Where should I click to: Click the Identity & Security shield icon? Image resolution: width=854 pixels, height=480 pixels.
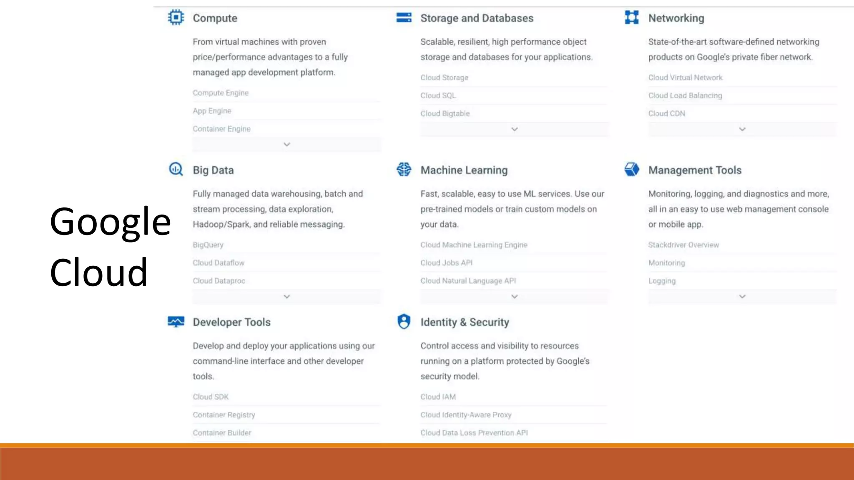[x=404, y=322]
